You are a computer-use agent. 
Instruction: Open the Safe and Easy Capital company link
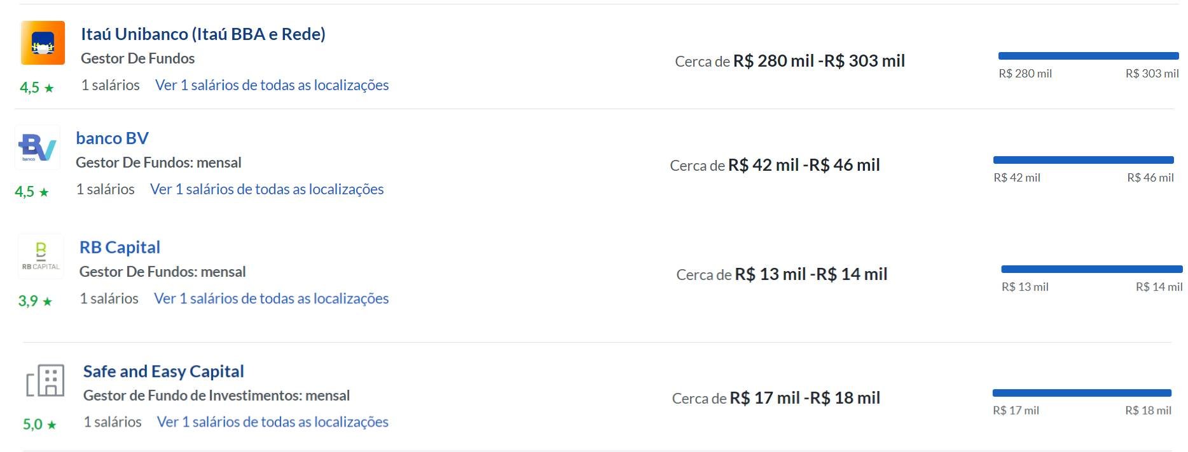pos(163,371)
